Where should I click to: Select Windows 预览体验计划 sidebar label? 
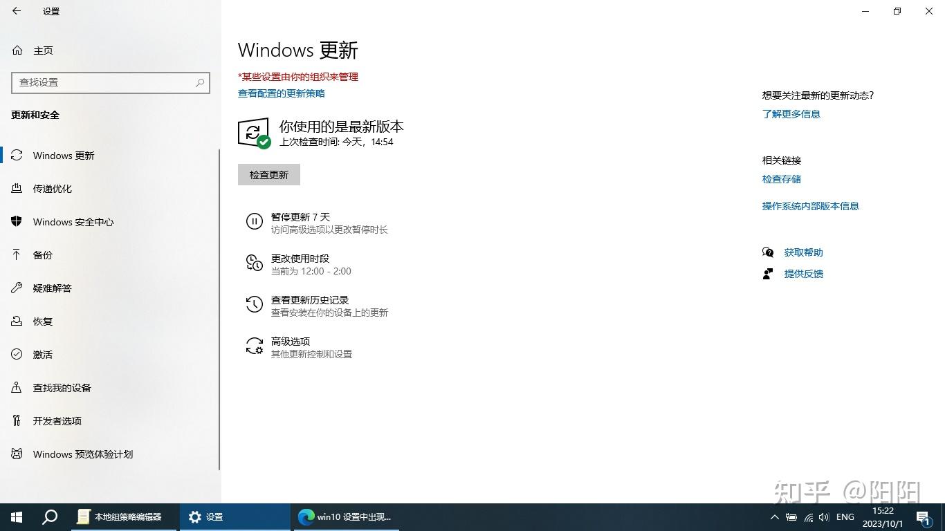(83, 454)
